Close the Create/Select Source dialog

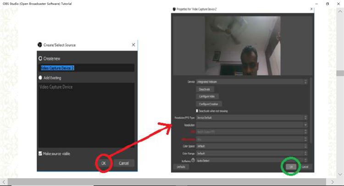[133, 45]
